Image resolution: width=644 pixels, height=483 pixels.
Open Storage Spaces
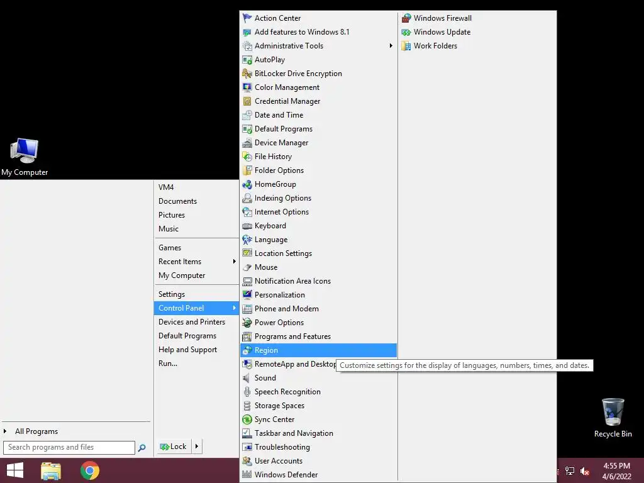318,406
